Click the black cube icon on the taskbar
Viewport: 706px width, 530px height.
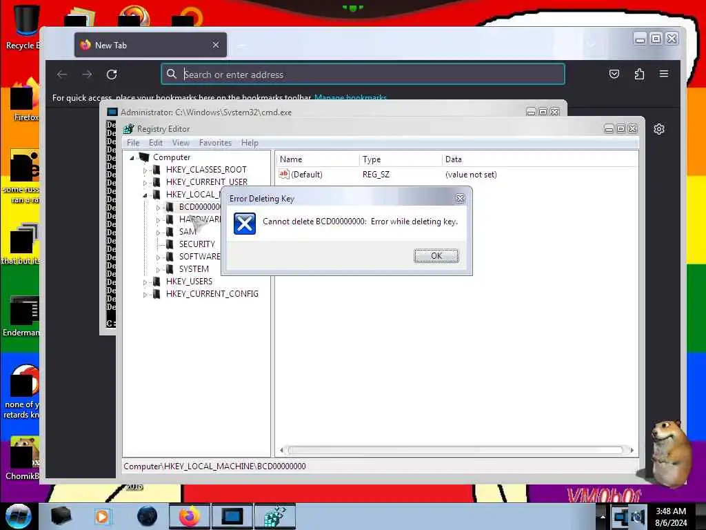coord(61,516)
